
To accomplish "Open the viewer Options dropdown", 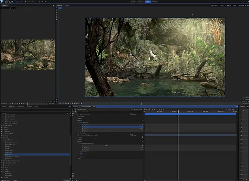I will pyautogui.click(x=242, y=6).
